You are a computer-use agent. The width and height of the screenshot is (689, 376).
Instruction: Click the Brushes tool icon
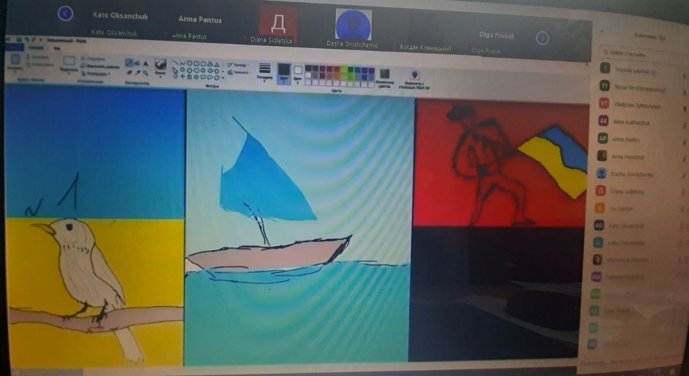[161, 65]
